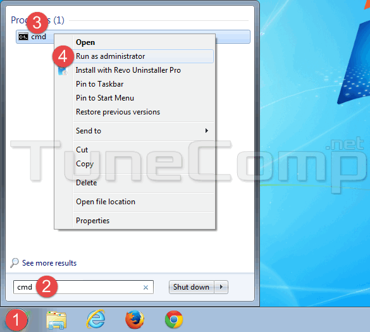Expand the Shut down options arrow
370x332 pixels.
[221, 287]
